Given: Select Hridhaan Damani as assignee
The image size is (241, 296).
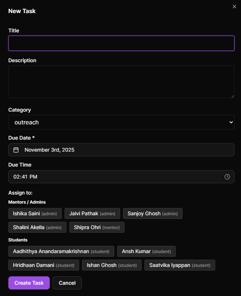Looking at the screenshot, I should [43, 265].
